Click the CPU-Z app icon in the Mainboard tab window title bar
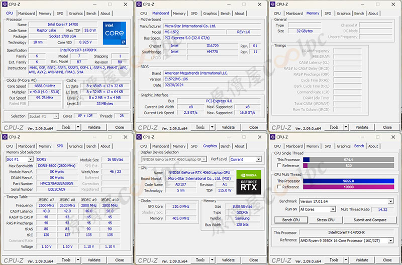Image resolution: width=402 pixels, height=265 pixels. coord(139,4)
